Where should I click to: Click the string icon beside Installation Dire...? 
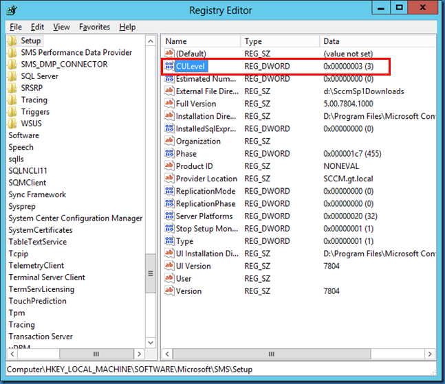169,116
